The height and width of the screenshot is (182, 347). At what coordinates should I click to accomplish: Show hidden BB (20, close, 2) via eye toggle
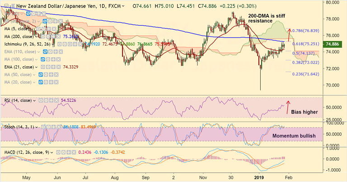[45, 22]
